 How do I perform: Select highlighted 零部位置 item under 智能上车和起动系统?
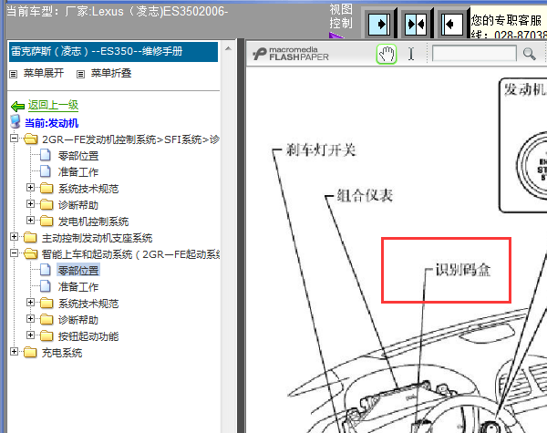tap(78, 271)
